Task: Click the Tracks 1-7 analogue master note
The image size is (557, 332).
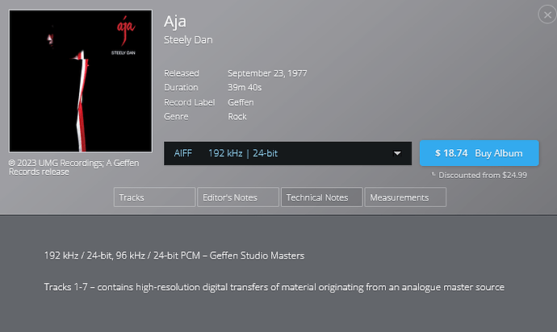Action: tap(274, 287)
